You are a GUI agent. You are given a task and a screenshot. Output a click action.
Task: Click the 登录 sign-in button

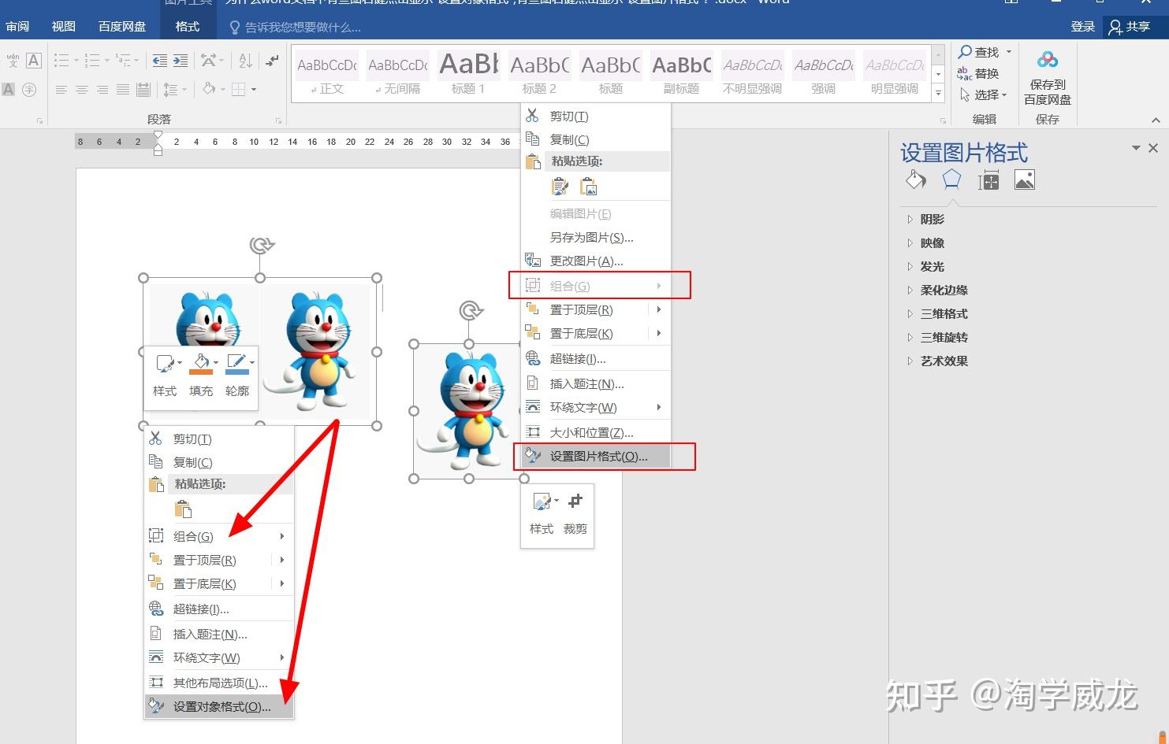pyautogui.click(x=1083, y=27)
